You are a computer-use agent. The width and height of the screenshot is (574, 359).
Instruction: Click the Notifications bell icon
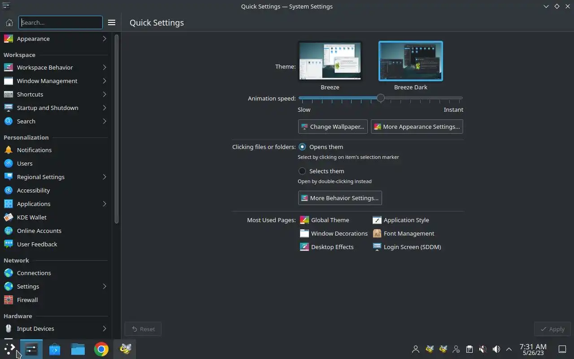click(8, 150)
